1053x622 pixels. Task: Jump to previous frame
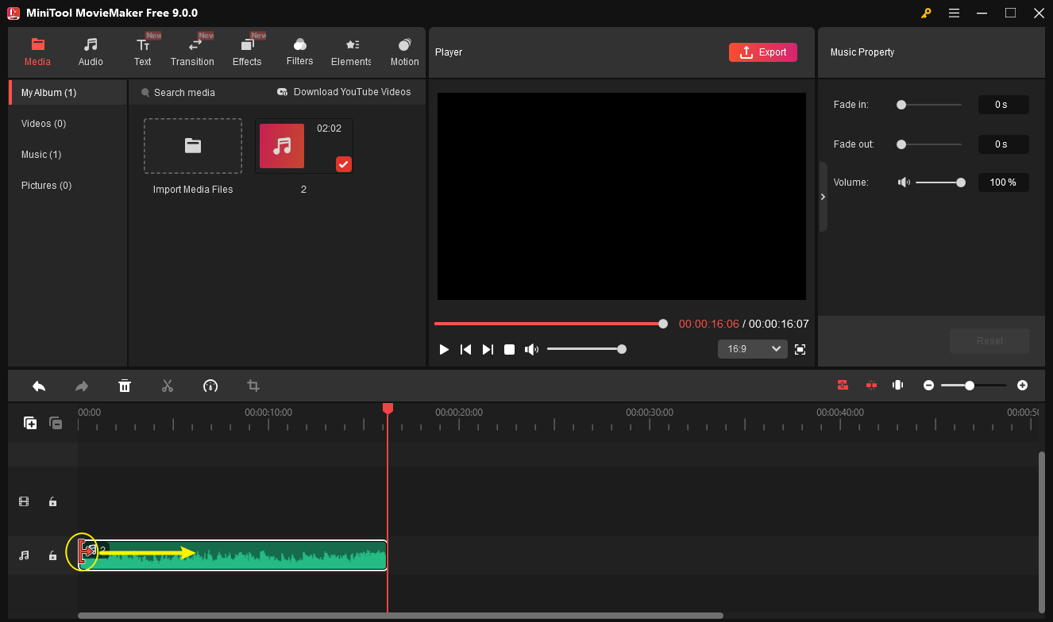click(x=466, y=349)
